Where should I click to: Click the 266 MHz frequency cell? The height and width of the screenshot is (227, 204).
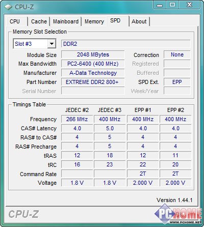click(x=77, y=119)
